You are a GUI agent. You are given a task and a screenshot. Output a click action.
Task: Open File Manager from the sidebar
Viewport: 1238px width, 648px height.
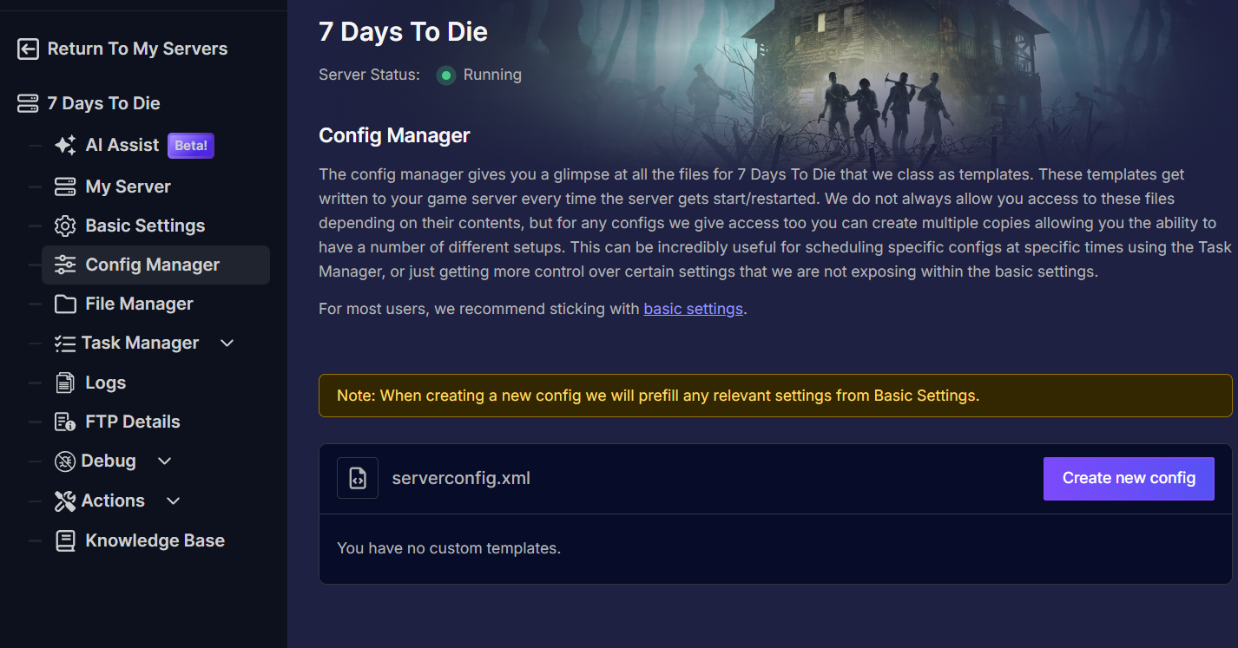pos(139,304)
